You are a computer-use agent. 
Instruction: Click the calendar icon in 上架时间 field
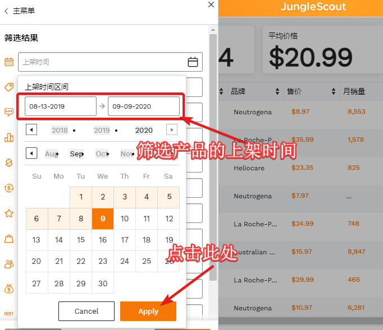[x=193, y=62]
